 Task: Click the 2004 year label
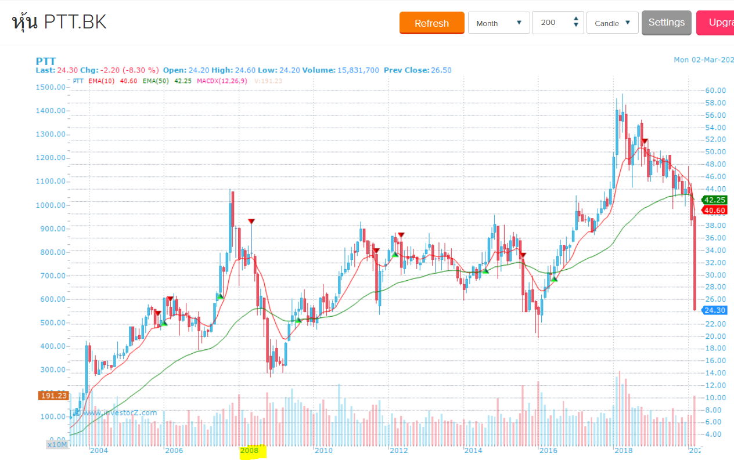pos(98,451)
